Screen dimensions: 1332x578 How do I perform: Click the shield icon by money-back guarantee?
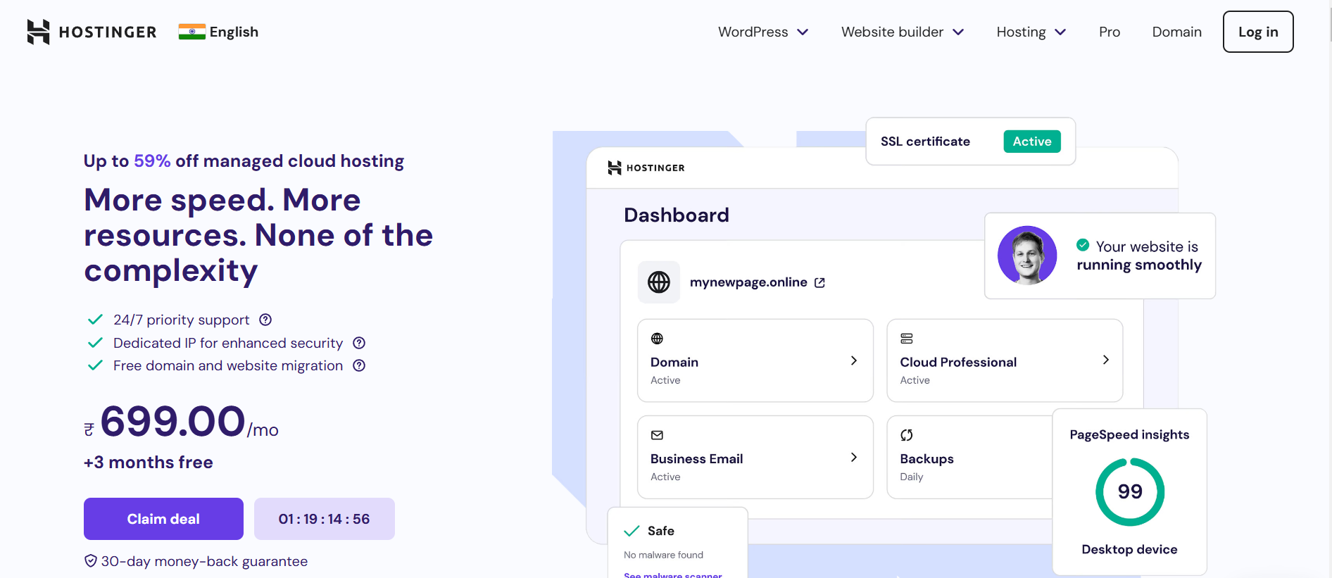tap(91, 561)
